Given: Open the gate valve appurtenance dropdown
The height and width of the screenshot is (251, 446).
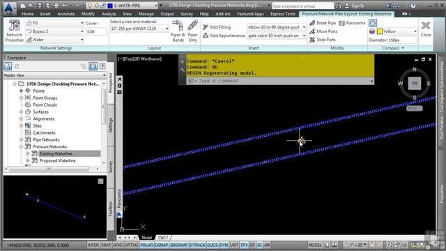Looking at the screenshot, I should [x=304, y=36].
